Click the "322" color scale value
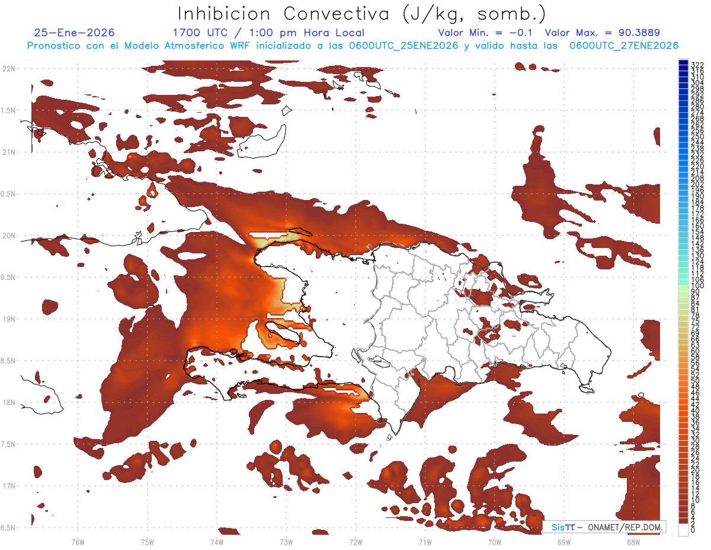 click(697, 64)
